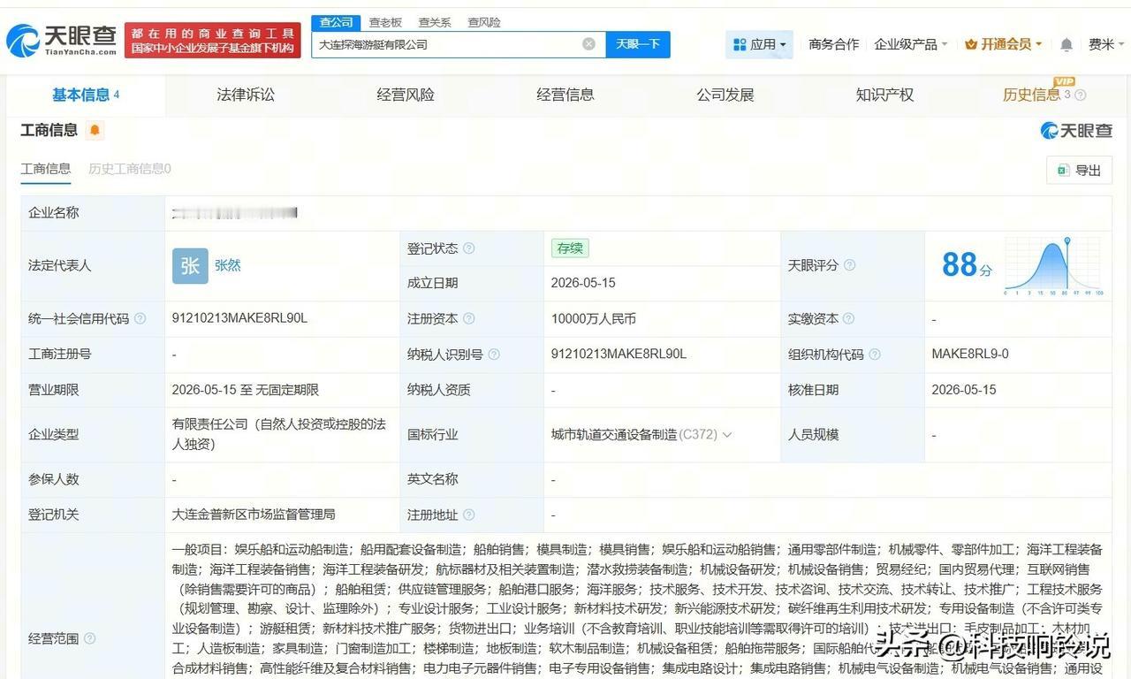
Task: Open the 知识产权 tab
Action: [x=884, y=95]
